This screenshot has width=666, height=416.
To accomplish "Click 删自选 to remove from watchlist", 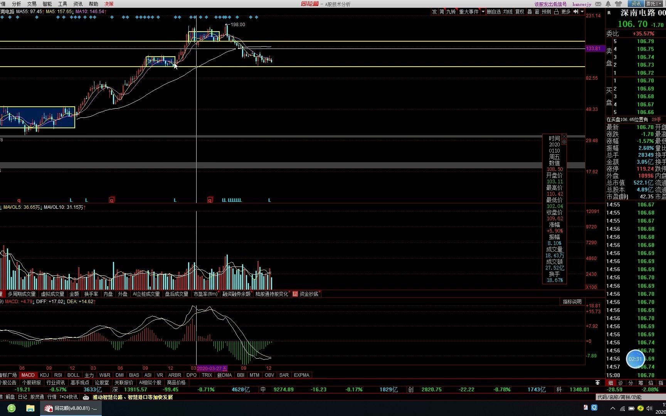I will (x=494, y=12).
